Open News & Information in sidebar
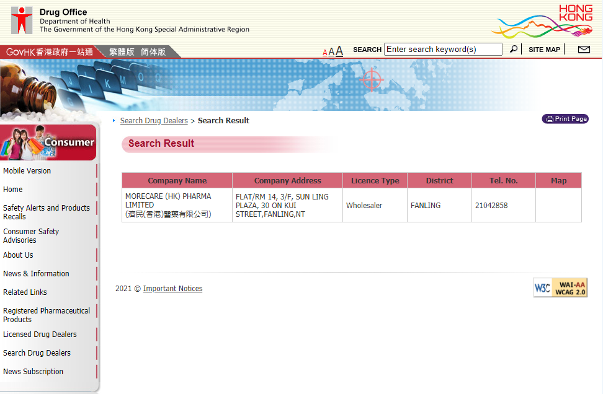 point(36,273)
